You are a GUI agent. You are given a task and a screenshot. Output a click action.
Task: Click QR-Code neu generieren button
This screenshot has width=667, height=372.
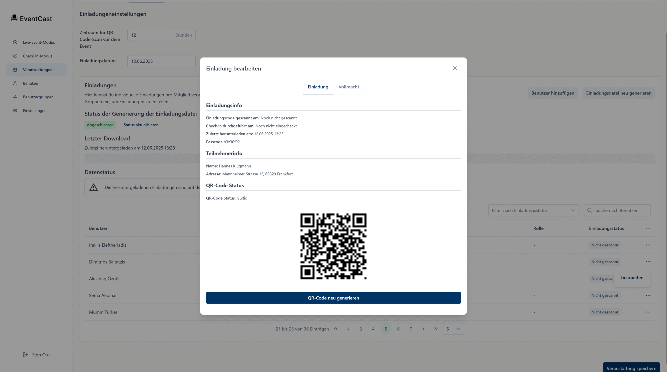pos(333,298)
